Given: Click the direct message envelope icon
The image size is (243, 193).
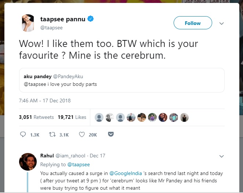Looking at the screenshot, I should pyautogui.click(x=111, y=135).
